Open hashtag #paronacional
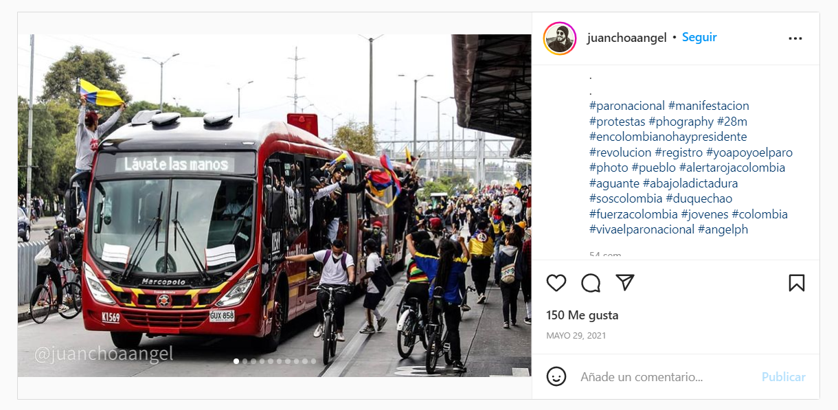 [x=627, y=106]
